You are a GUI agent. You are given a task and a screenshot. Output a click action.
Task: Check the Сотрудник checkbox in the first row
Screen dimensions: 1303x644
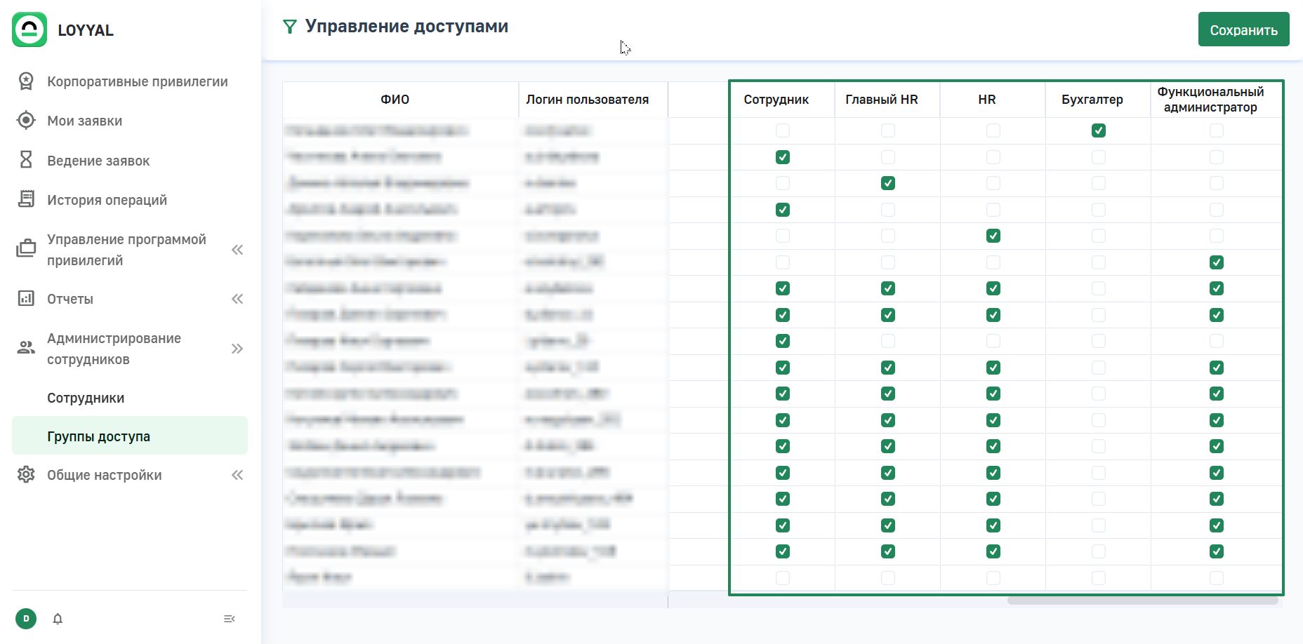pos(783,130)
